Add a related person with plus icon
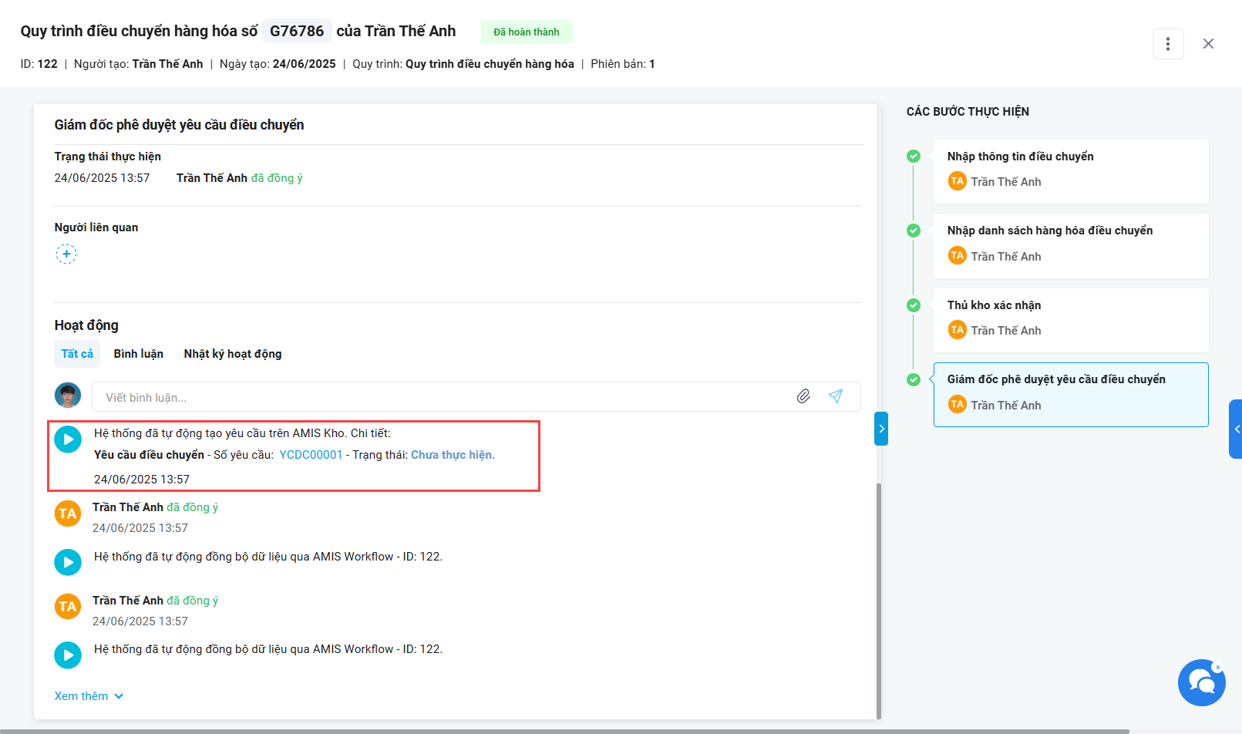This screenshot has width=1242, height=734. 66,254
